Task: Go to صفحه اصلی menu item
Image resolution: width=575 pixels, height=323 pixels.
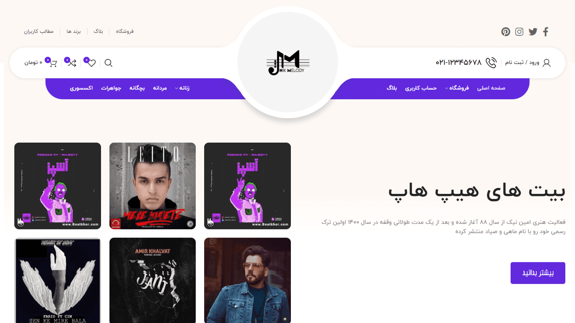Action: coord(491,88)
